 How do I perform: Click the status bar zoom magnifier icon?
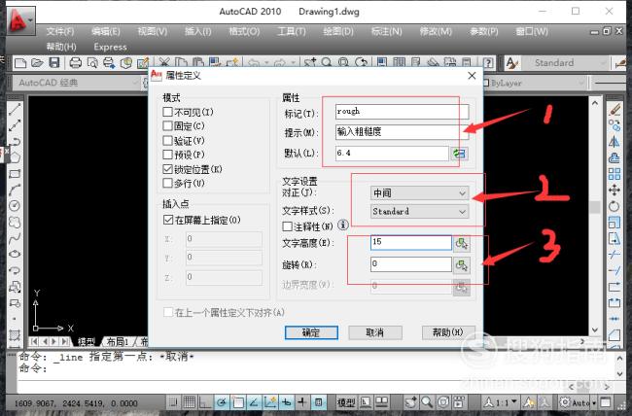coord(427,401)
